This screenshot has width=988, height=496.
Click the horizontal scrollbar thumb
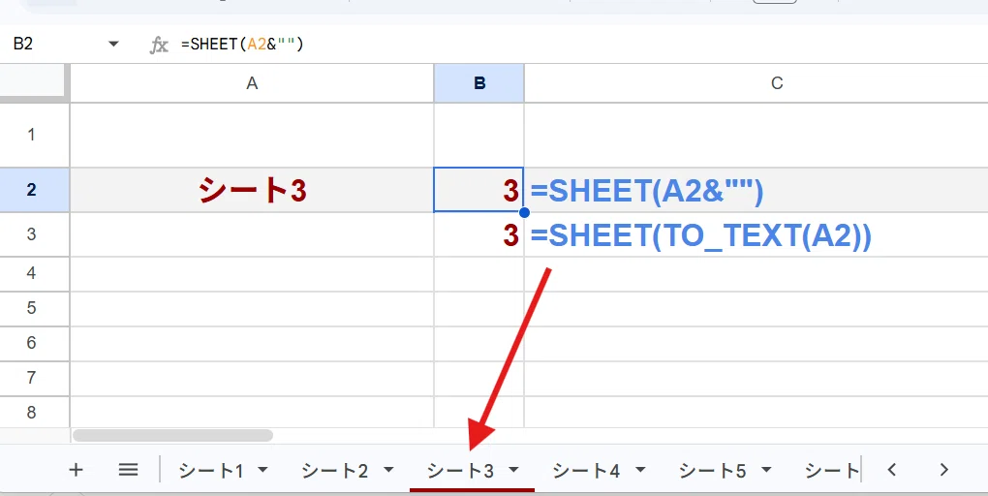click(173, 436)
